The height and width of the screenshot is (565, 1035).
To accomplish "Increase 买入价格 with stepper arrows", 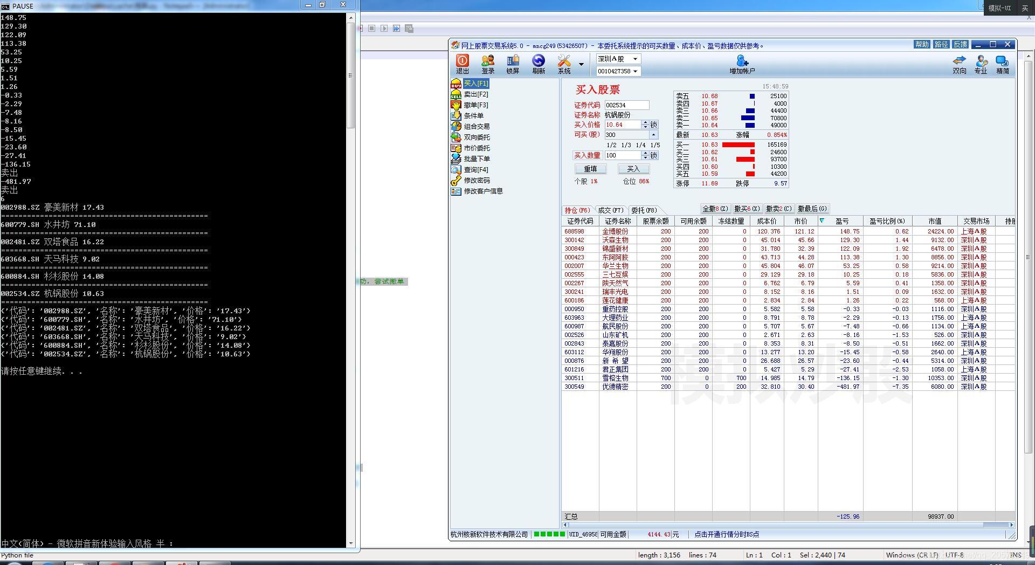I will [x=645, y=122].
